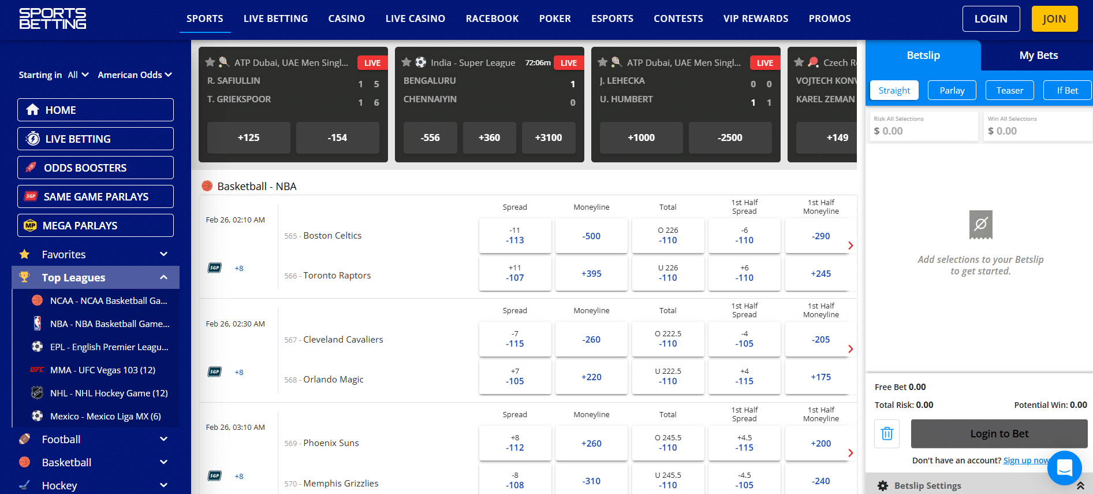Click the Football sidebar icon
The image size is (1093, 494).
pyautogui.click(x=24, y=439)
